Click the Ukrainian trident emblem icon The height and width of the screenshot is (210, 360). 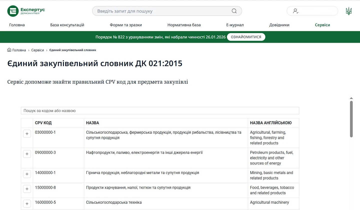[348, 11]
